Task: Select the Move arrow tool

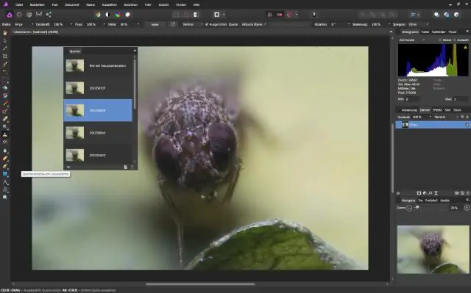Action: pyautogui.click(x=5, y=40)
